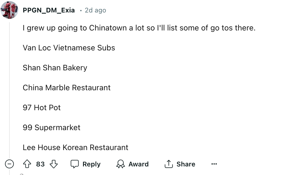Viewport: 306px width, 175px height.
Task: Click the PPGN_DM_Exia avatar image
Action: click(9, 10)
